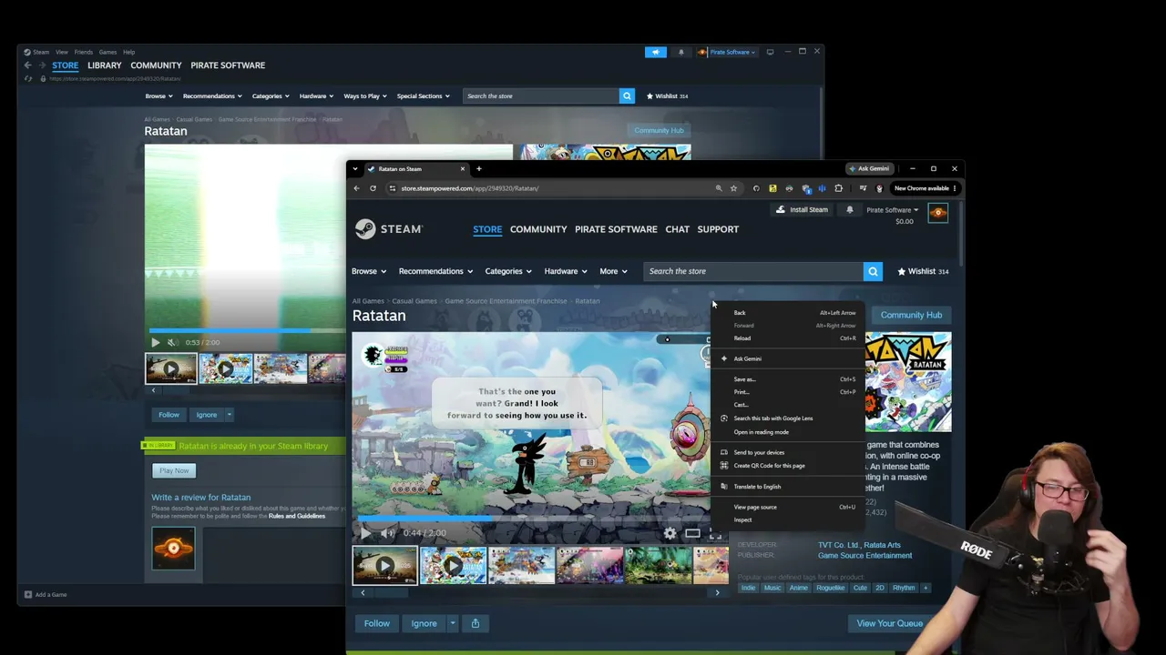This screenshot has width=1166, height=655.
Task: Click the Game Source Entertainment publisher link
Action: click(x=864, y=556)
